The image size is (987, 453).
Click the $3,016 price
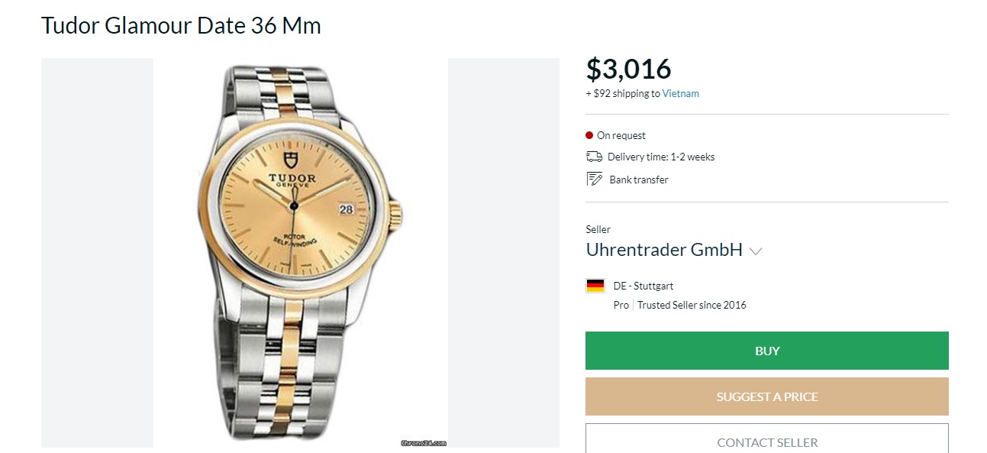pos(628,69)
